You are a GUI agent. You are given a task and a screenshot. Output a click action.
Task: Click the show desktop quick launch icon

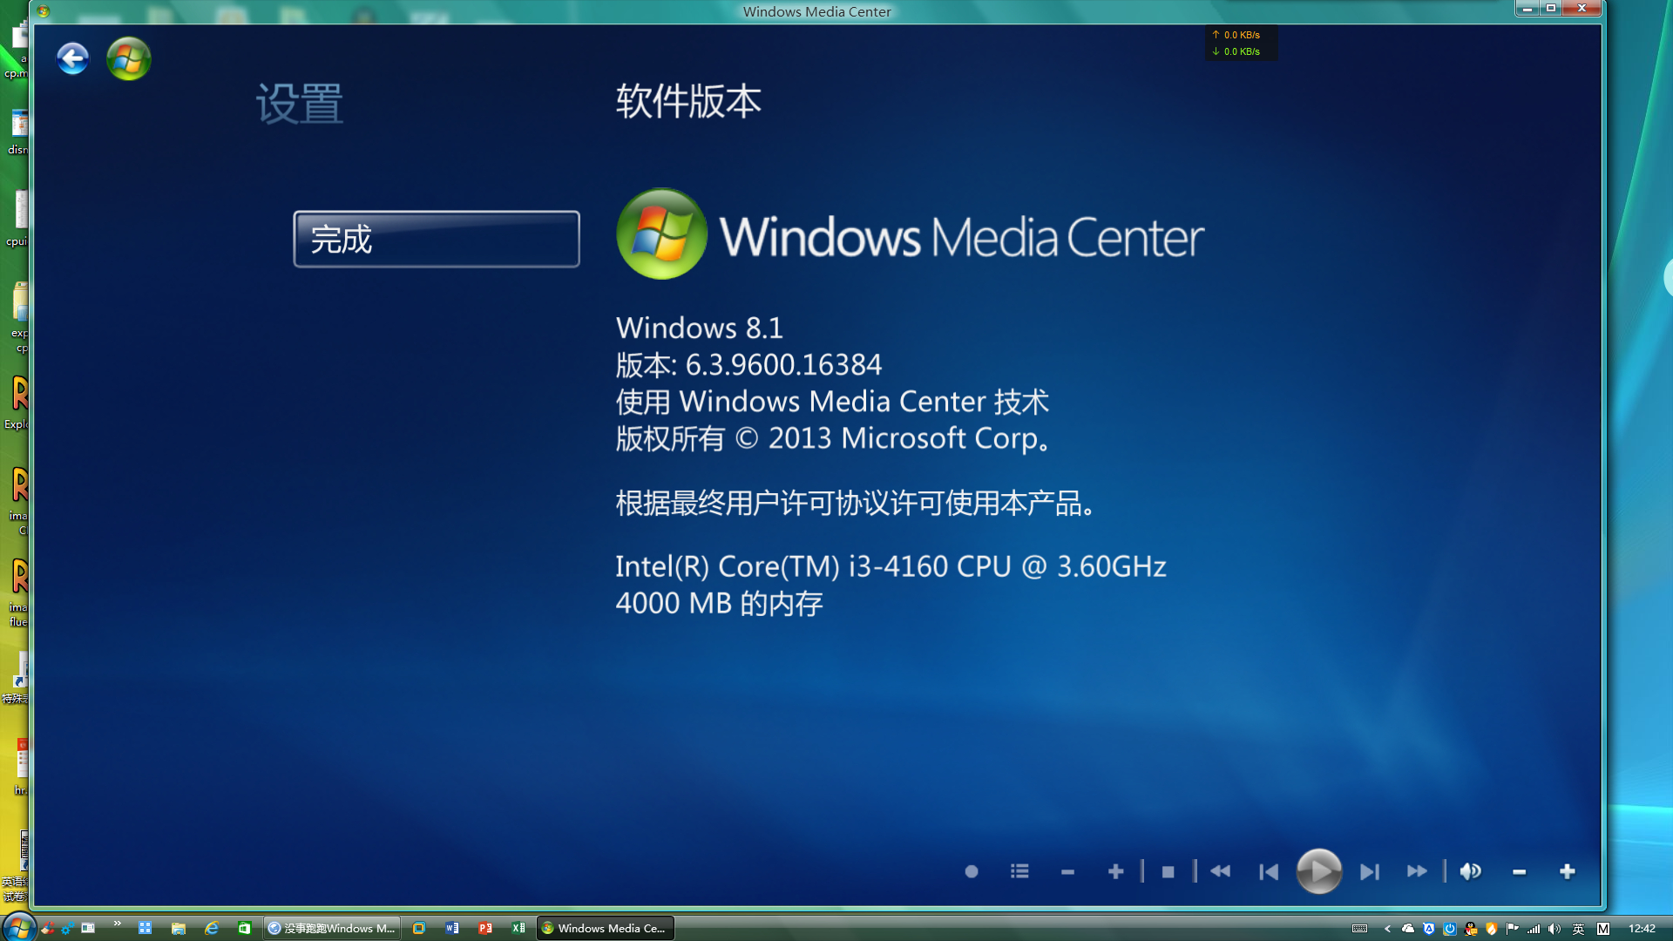pyautogui.click(x=88, y=928)
